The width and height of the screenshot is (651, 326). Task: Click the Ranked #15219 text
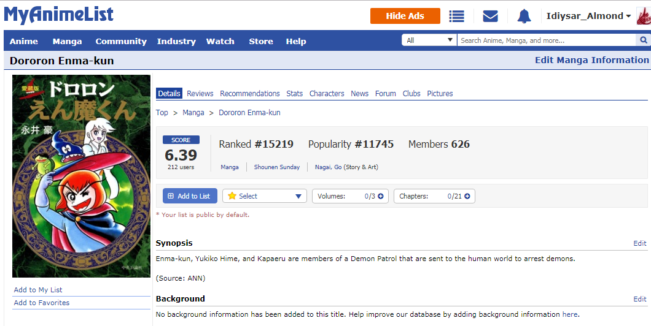point(256,144)
